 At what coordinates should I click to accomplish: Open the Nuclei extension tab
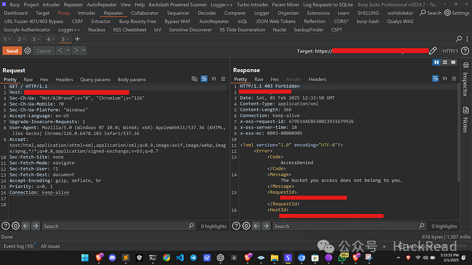(x=279, y=30)
